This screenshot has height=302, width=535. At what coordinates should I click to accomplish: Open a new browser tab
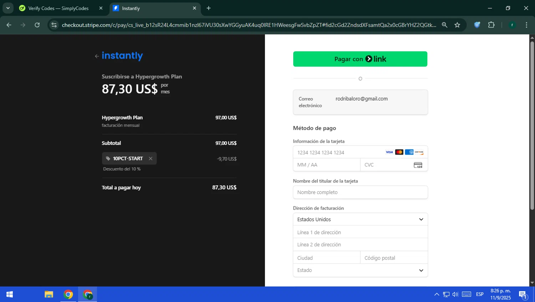[x=209, y=8]
